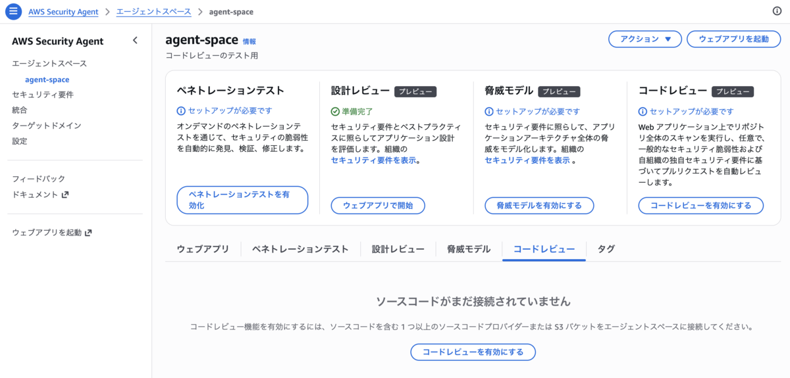Click the 情報 link next to agent-space
This screenshot has width=790, height=378.
click(249, 41)
